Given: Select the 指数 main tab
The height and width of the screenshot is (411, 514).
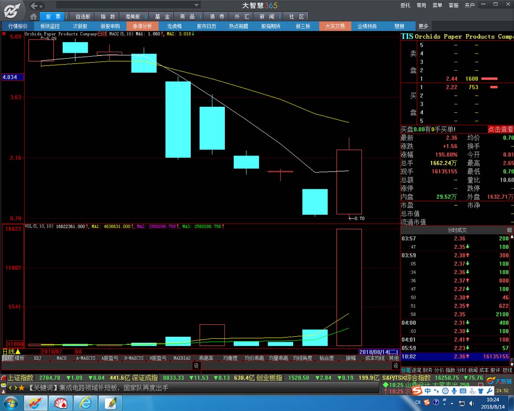Looking at the screenshot, I should [x=107, y=17].
